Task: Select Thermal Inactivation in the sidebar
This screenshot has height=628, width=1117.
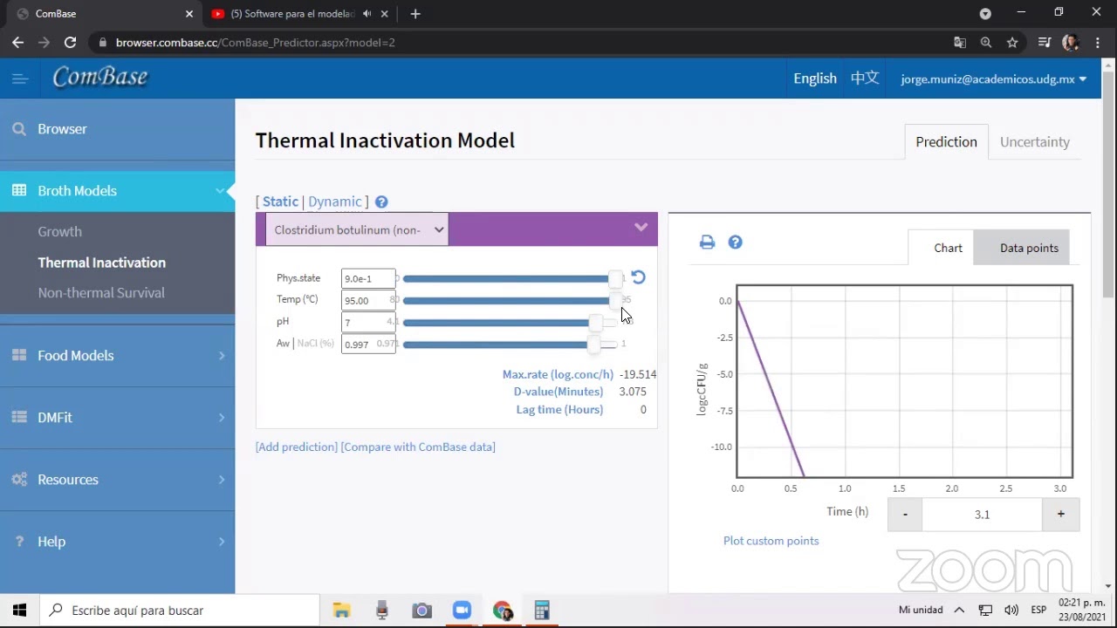Action: tap(101, 262)
